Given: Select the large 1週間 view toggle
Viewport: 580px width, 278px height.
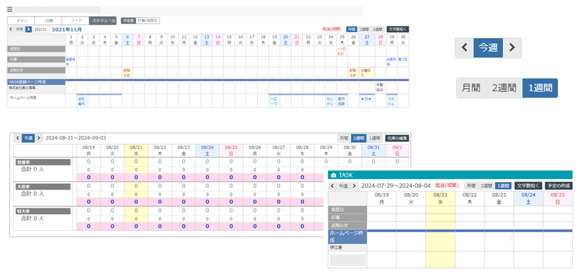Looking at the screenshot, I should pos(540,88).
